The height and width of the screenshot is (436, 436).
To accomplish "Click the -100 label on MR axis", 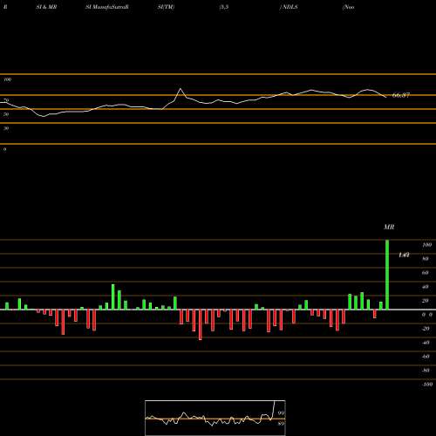I will [426, 385].
